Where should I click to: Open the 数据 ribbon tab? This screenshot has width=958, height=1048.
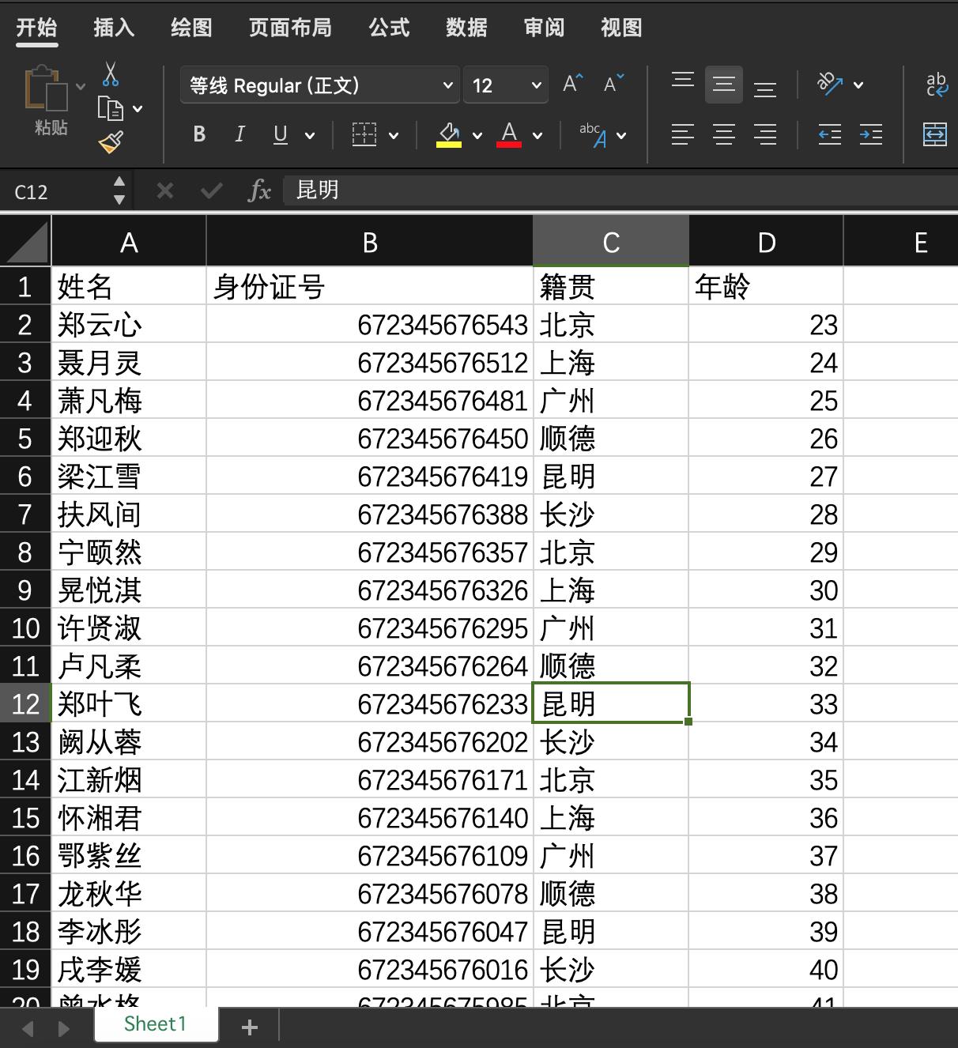[x=466, y=28]
